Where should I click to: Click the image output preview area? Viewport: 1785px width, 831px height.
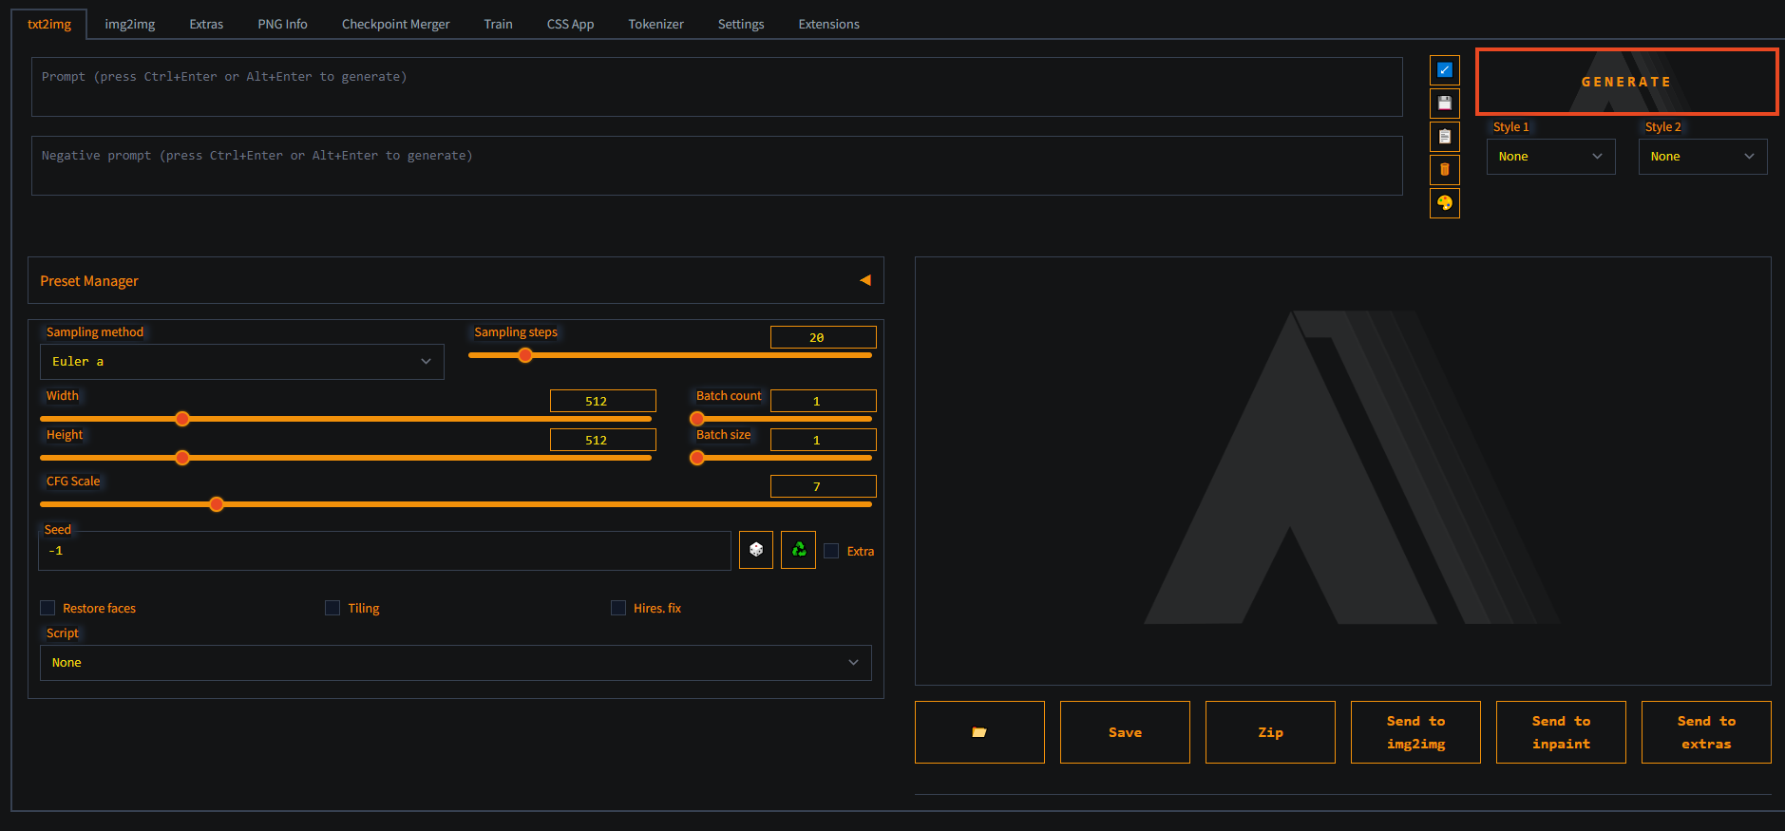pos(1342,471)
